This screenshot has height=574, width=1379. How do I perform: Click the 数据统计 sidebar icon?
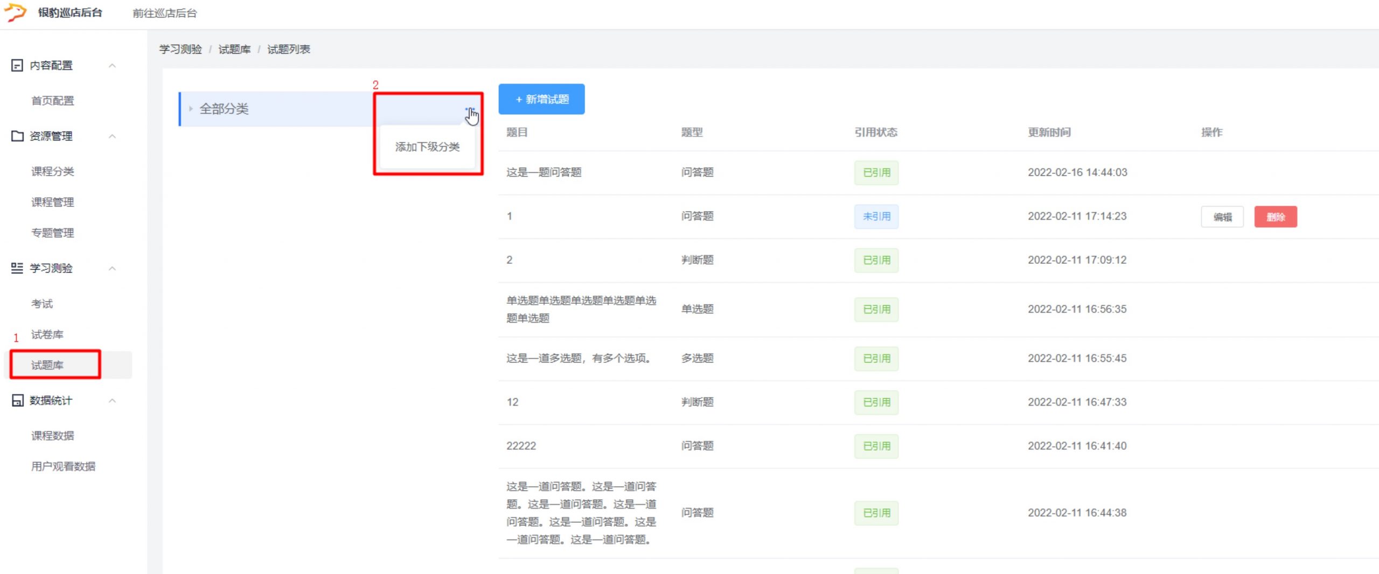(17, 401)
